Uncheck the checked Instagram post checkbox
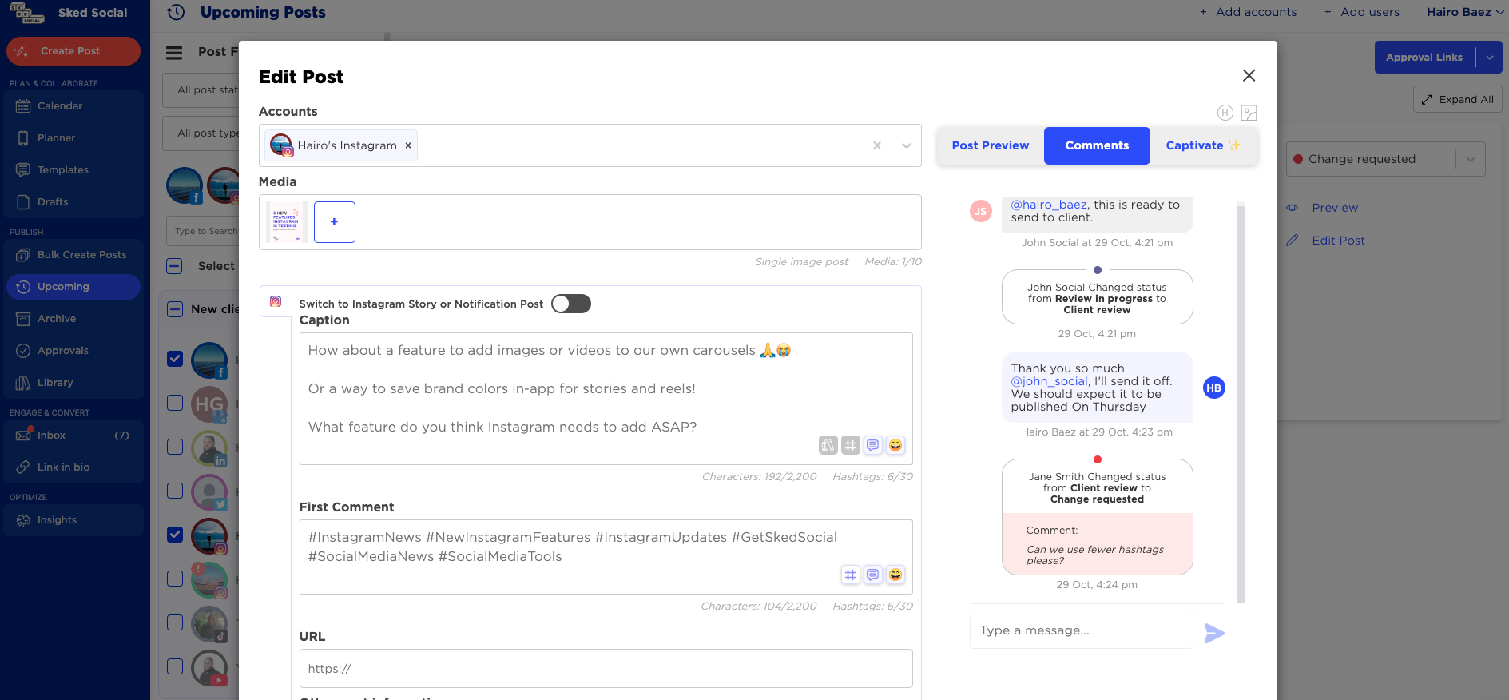The width and height of the screenshot is (1509, 700). tap(175, 535)
